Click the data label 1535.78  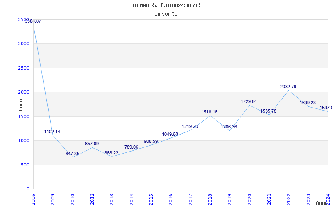[x=268, y=111]
